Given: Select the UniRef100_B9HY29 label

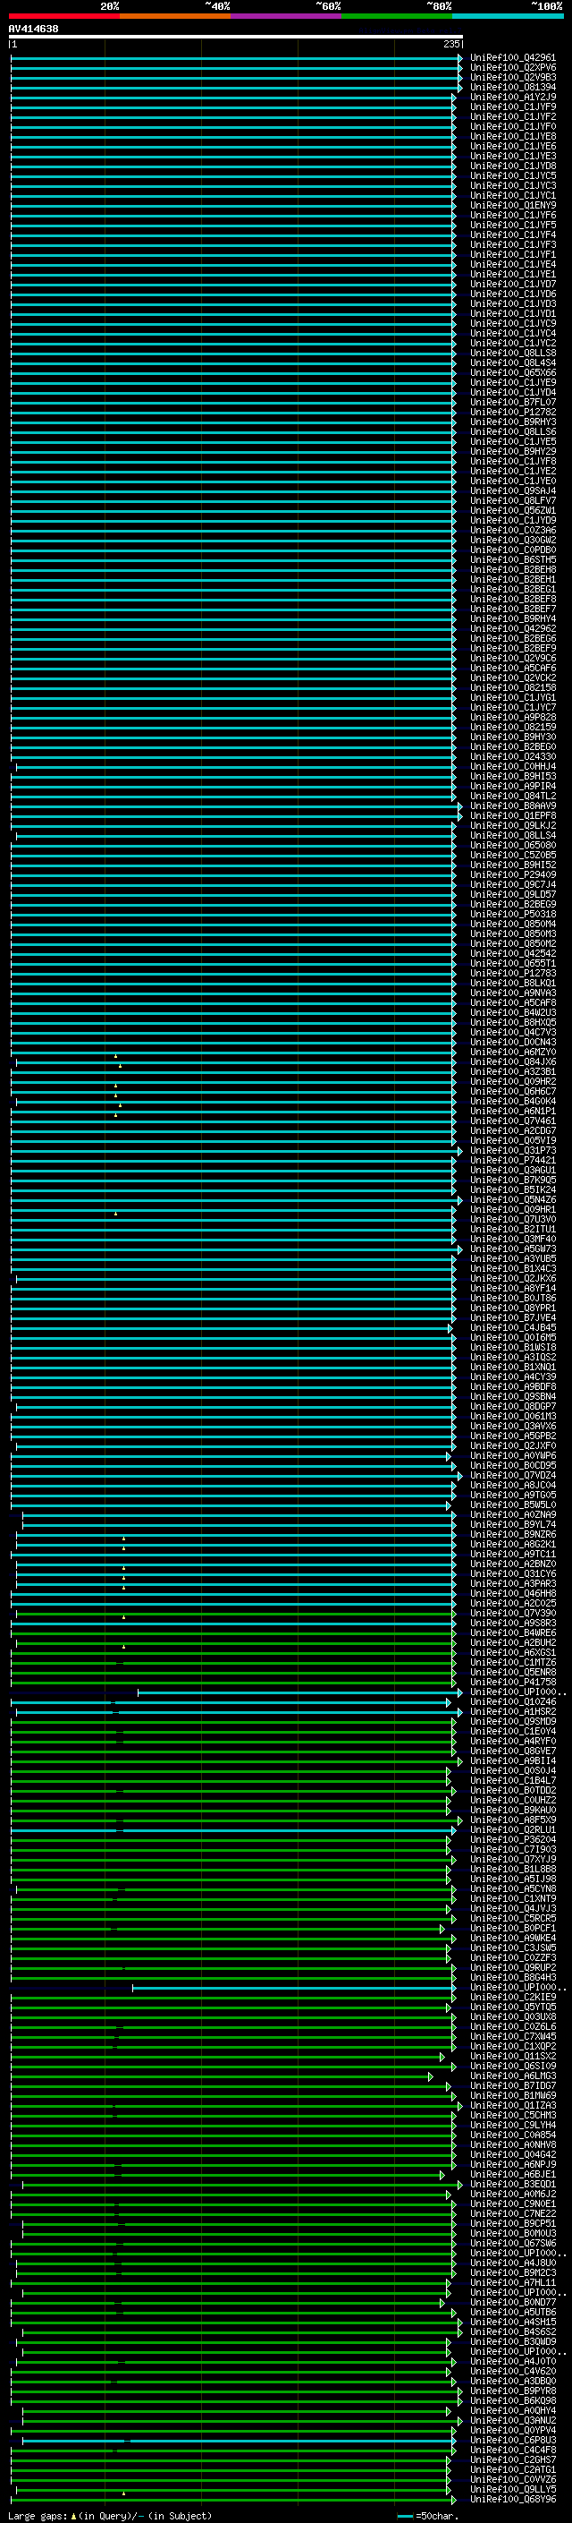Looking at the screenshot, I should (512, 451).
